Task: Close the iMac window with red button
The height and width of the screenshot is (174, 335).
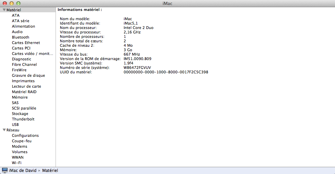Action: point(5,3)
